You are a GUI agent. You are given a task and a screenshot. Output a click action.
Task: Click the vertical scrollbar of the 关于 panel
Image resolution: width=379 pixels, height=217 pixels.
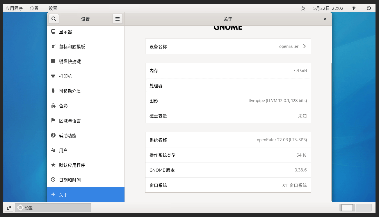(331, 131)
